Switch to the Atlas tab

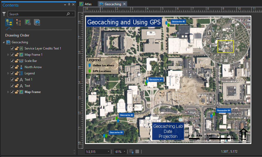click(88, 4)
